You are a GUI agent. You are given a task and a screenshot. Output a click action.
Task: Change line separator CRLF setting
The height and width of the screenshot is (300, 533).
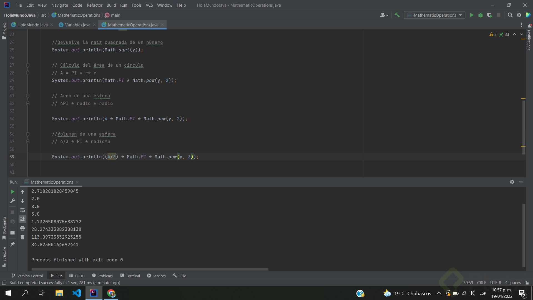[x=481, y=282]
